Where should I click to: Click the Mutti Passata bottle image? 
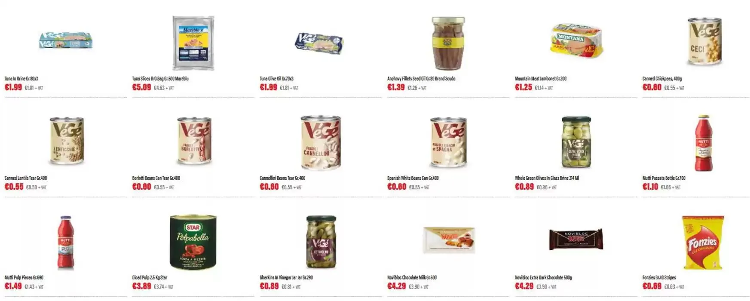pos(704,143)
